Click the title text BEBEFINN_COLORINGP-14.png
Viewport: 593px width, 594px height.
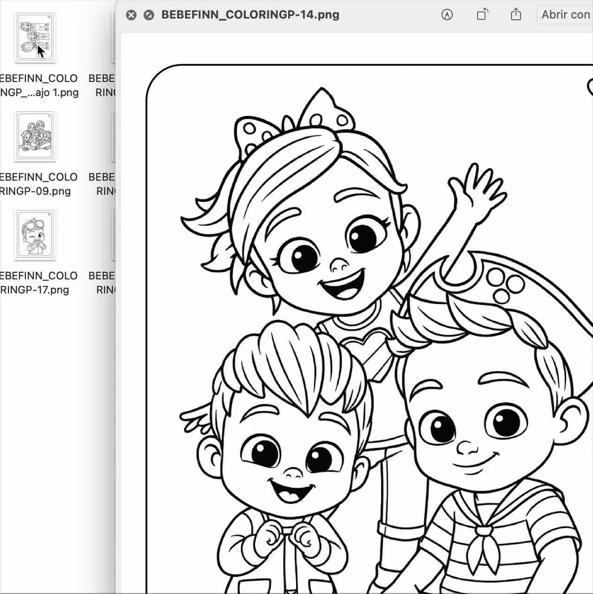[250, 15]
